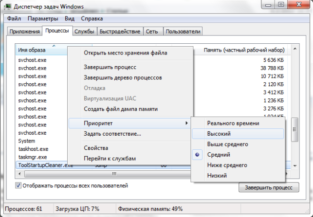Switch to the Службы tab
313x217 pixels.
[84, 32]
